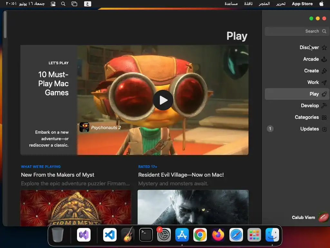Open the نافذة menu
The image size is (330, 248).
[x=248, y=4]
